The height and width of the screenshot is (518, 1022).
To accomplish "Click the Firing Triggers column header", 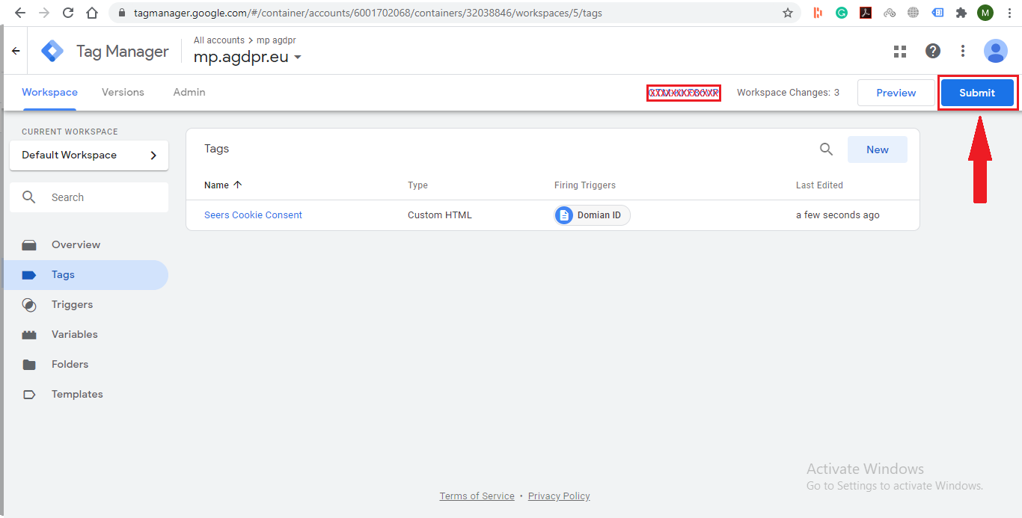I will 585,185.
